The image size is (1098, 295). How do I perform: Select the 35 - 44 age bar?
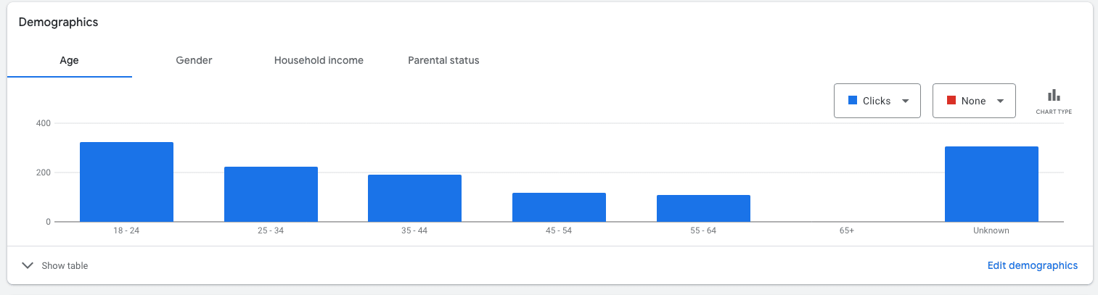(414, 198)
